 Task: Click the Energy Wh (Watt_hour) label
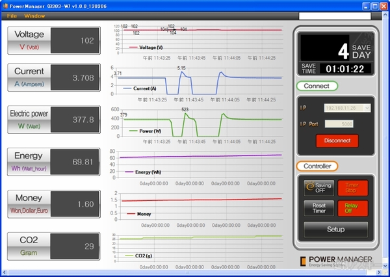tap(29, 168)
